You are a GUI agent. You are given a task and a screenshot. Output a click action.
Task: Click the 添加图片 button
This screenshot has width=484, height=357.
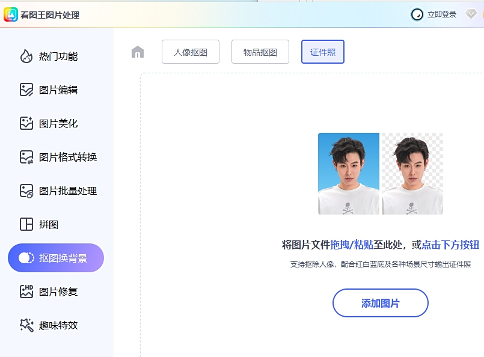click(380, 303)
